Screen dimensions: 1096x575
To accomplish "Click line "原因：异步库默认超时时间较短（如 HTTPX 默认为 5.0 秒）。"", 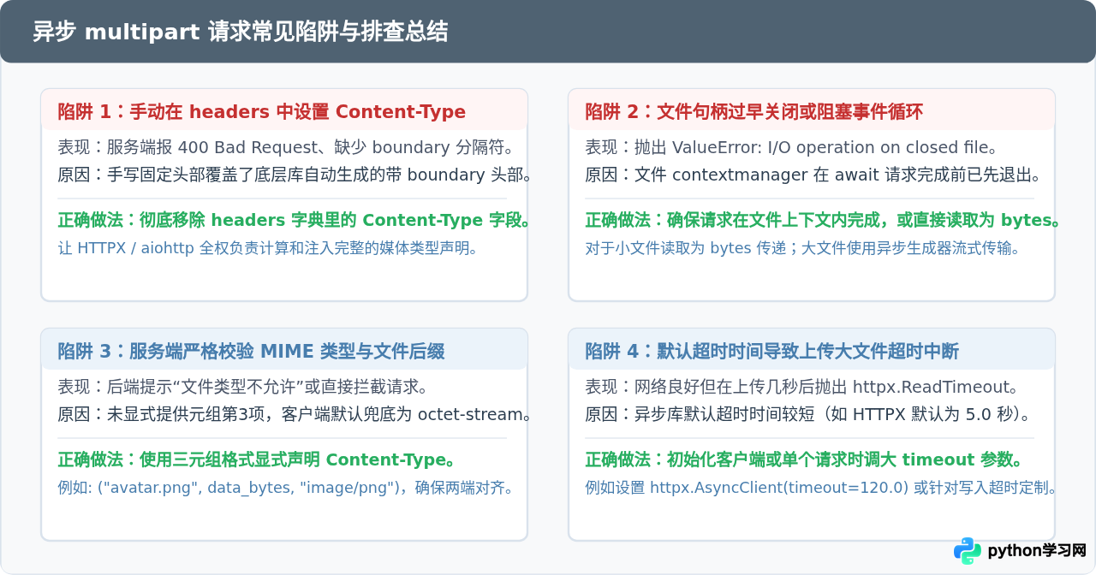I will click(x=807, y=414).
